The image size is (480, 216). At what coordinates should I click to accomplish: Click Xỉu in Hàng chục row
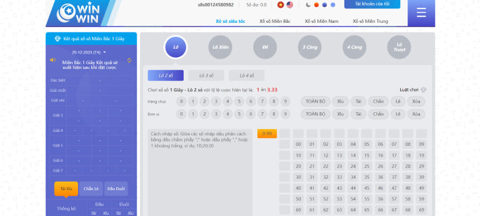coord(340,101)
